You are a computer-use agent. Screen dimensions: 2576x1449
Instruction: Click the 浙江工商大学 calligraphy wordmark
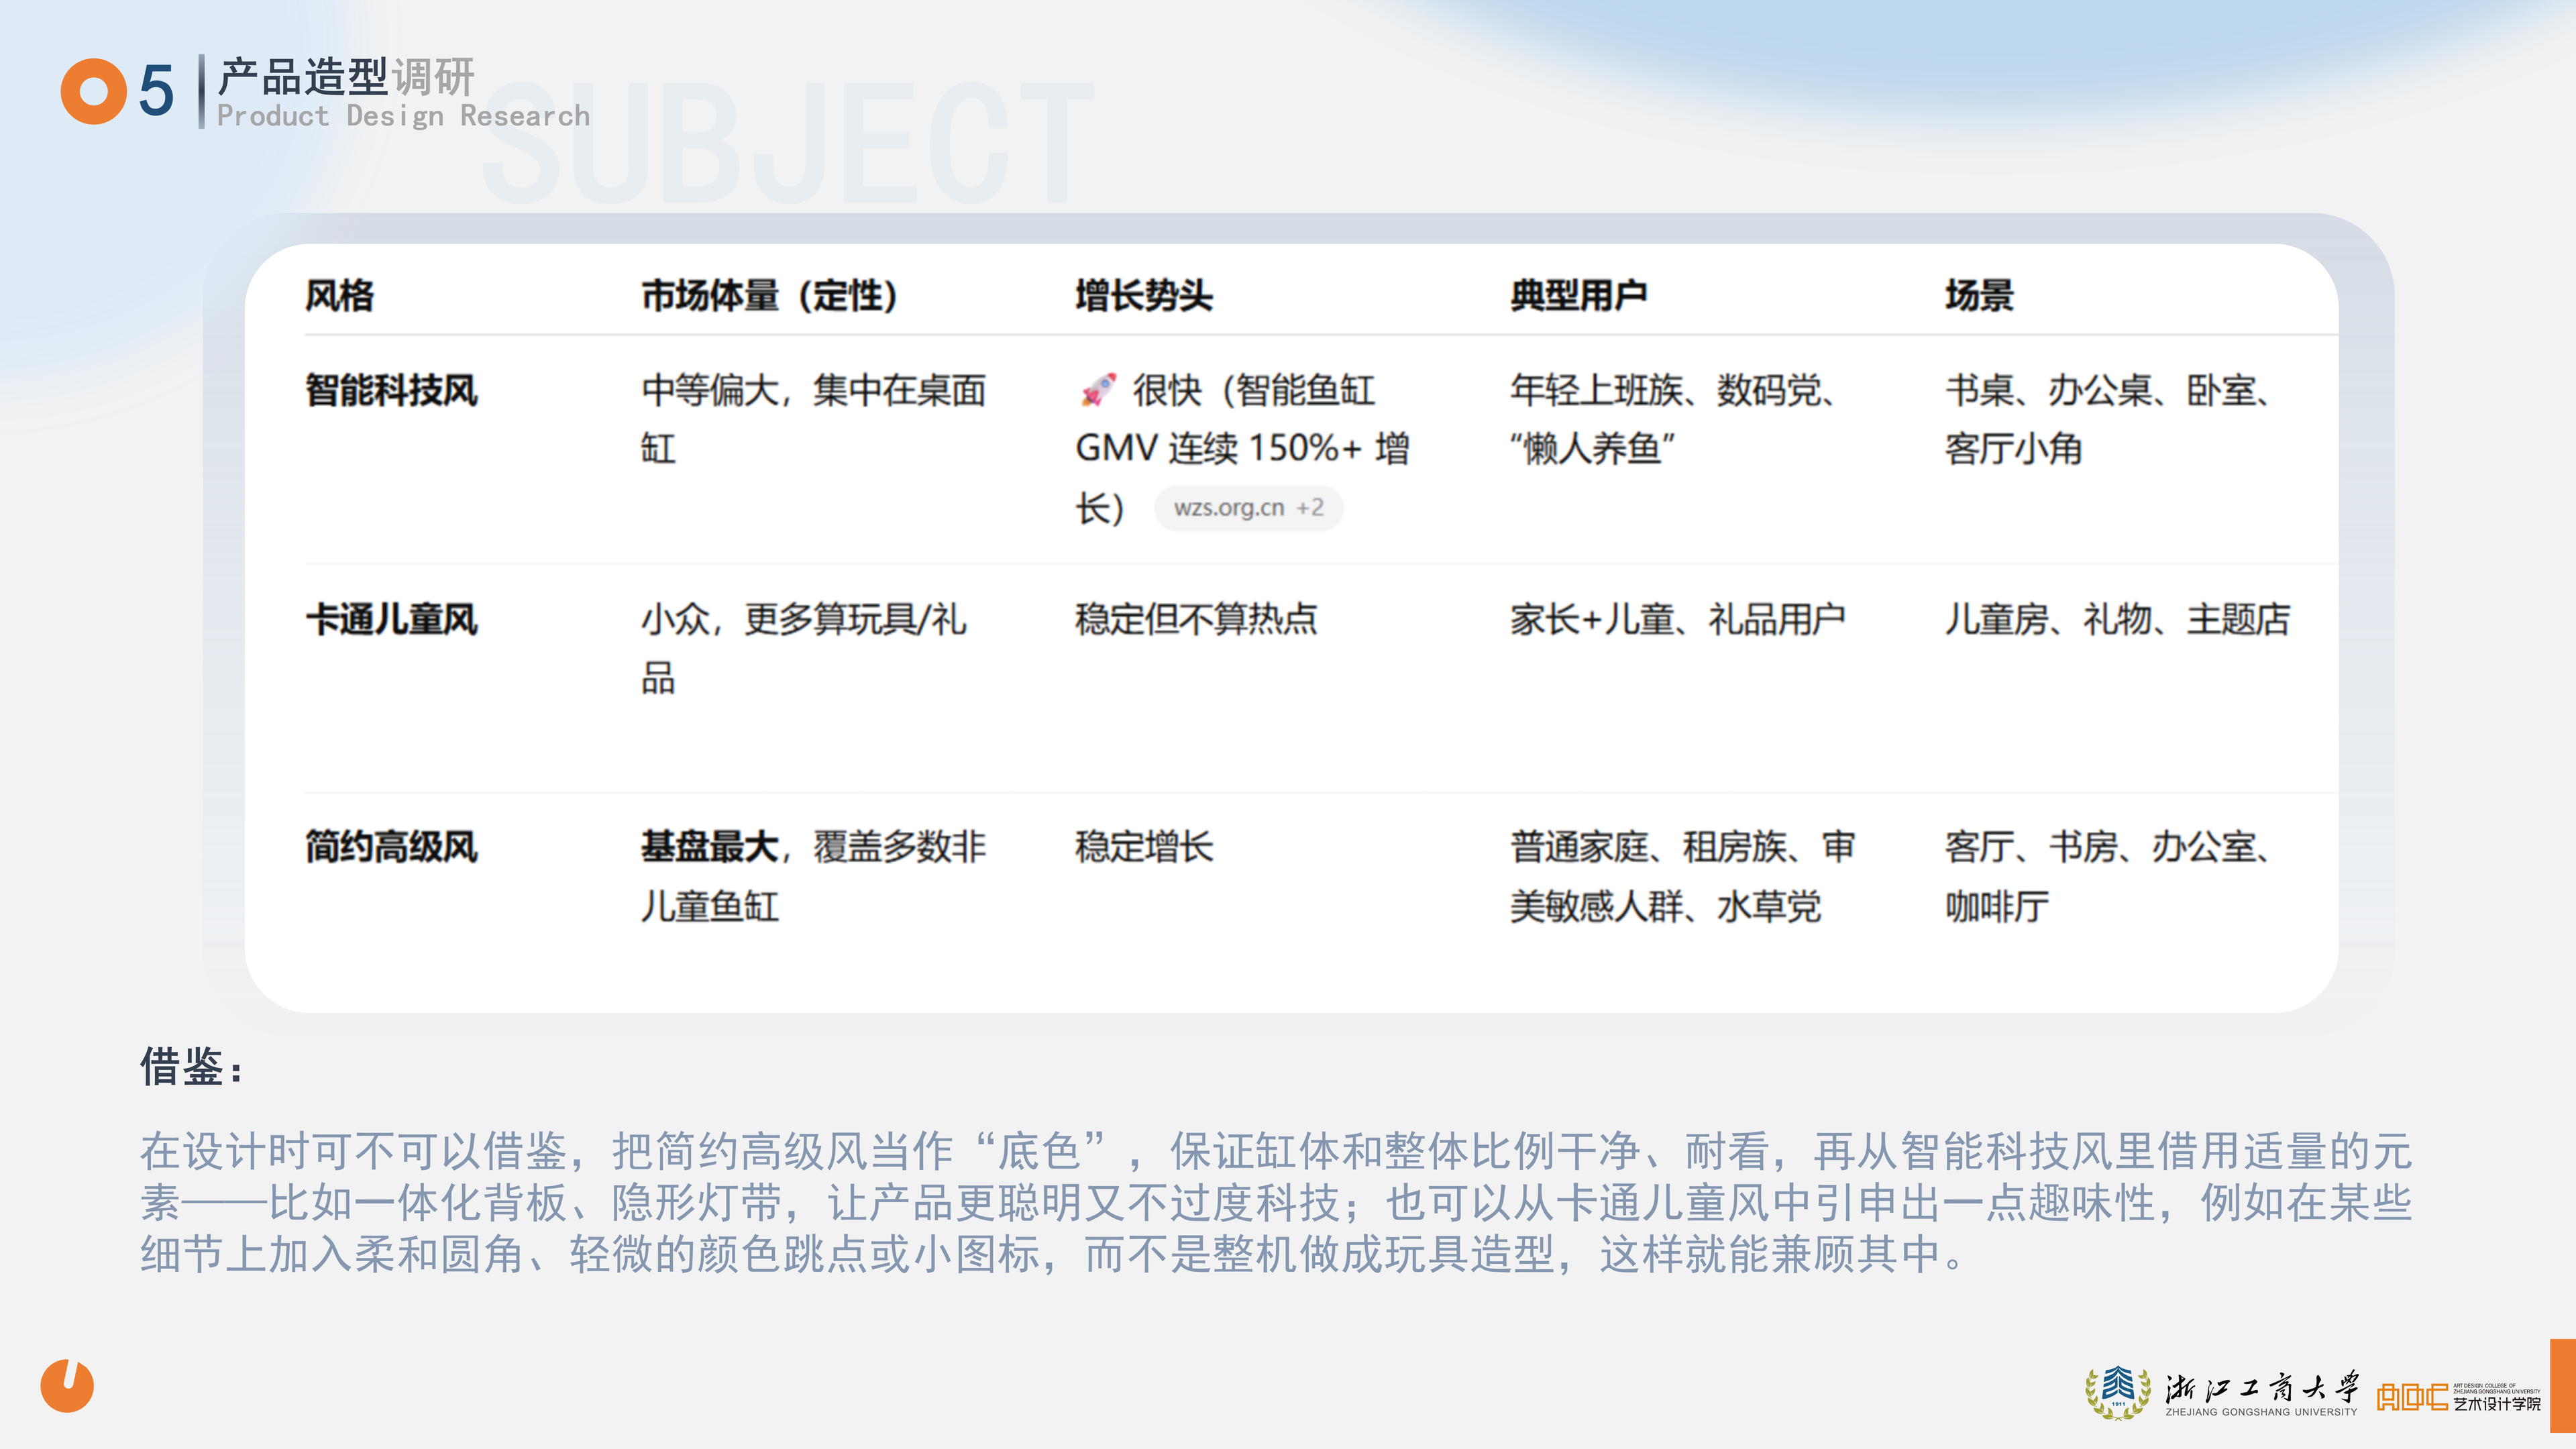tap(2262, 1387)
